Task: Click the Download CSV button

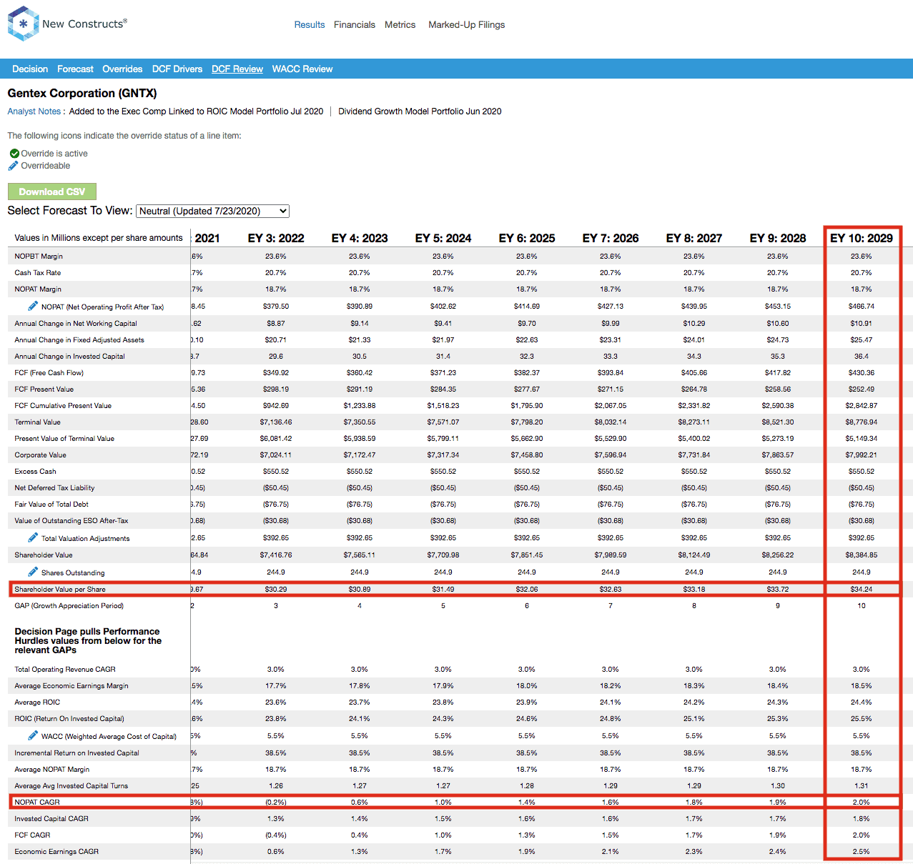Action: click(x=52, y=192)
